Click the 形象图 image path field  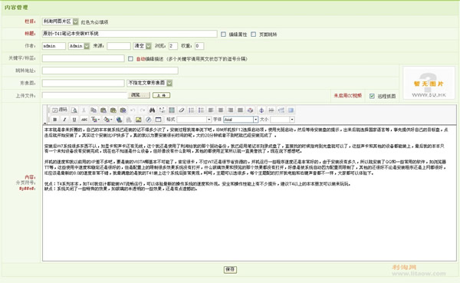pyautogui.click(x=83, y=83)
